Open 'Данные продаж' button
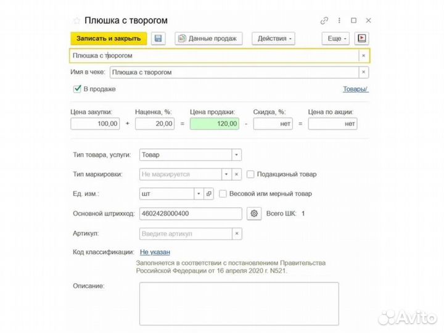This screenshot has height=333, width=444. click(x=208, y=38)
